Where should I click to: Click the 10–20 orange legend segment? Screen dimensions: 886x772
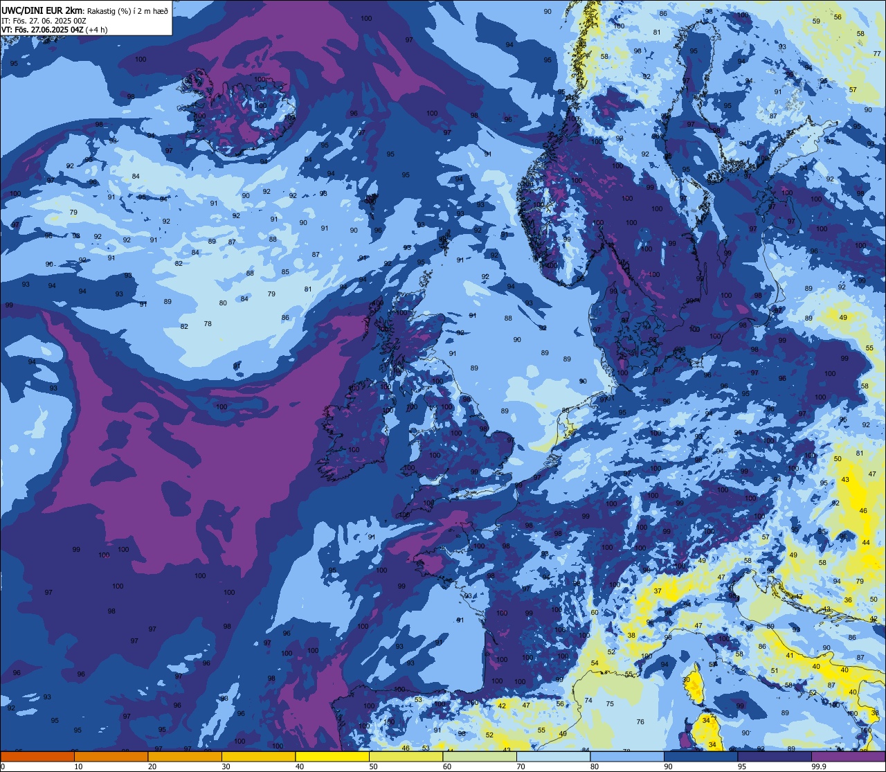111,756
